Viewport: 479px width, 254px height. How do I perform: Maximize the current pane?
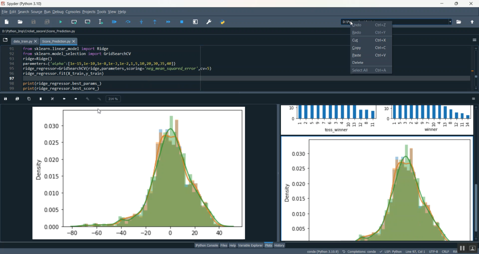pyautogui.click(x=195, y=22)
